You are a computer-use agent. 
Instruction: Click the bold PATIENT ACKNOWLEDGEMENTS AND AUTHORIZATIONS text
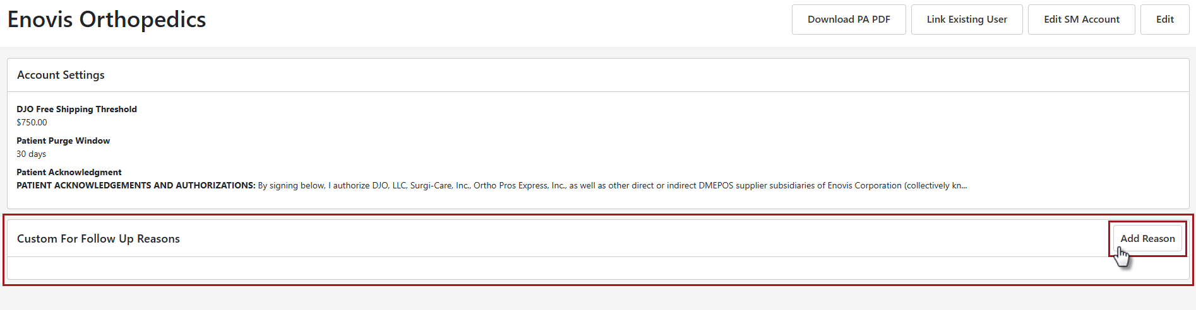pyautogui.click(x=136, y=185)
